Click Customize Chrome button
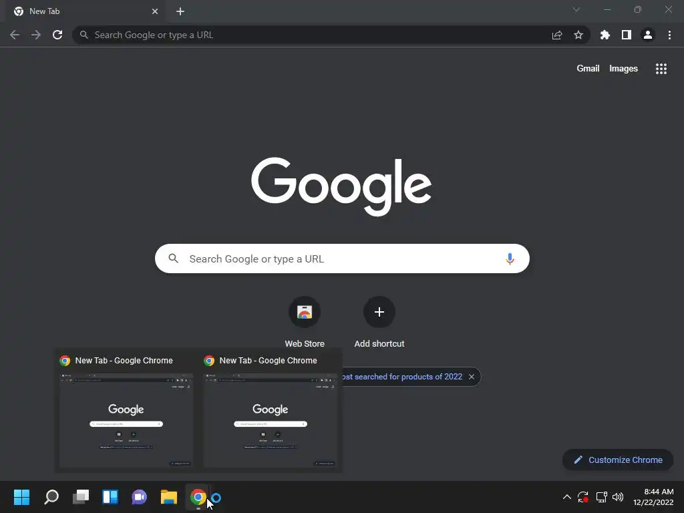 (618, 460)
